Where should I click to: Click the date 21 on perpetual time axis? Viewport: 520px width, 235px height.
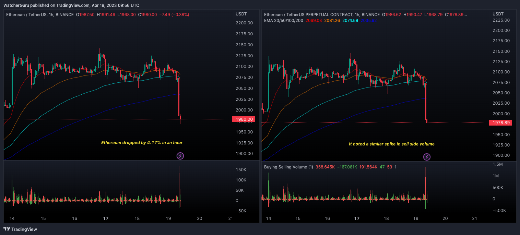475,218
